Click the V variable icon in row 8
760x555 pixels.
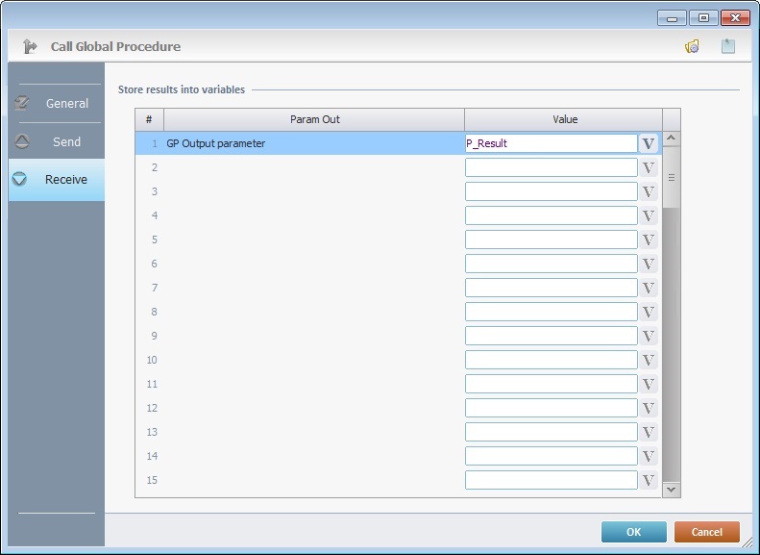pos(649,312)
